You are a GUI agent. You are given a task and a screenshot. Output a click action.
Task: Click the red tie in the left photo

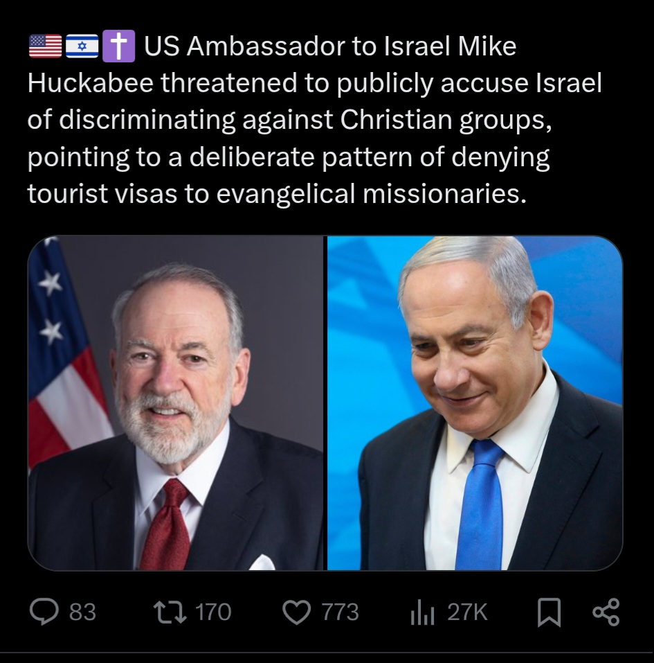(165, 524)
